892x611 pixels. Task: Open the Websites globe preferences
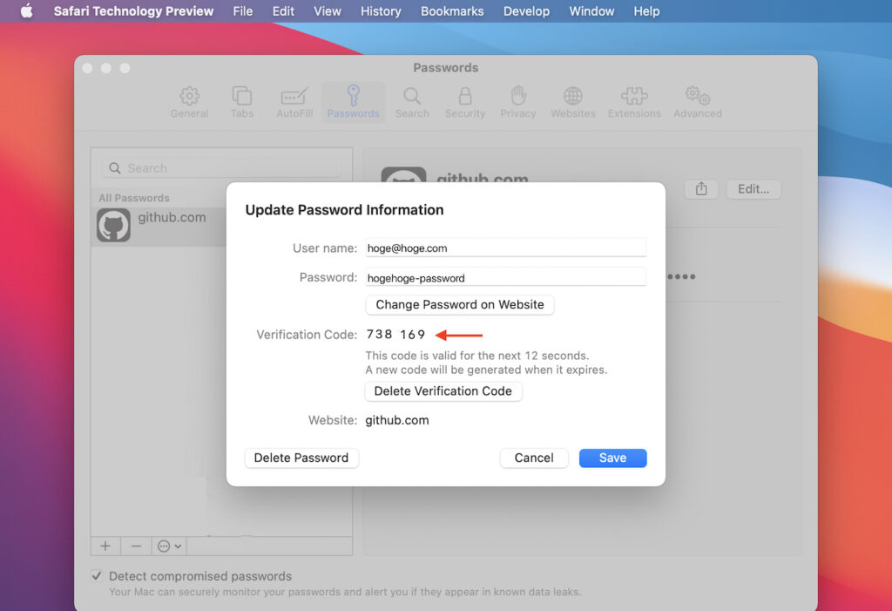pos(573,102)
